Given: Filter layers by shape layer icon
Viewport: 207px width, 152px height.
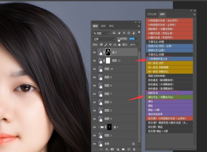Looking at the screenshot, I should (129, 33).
